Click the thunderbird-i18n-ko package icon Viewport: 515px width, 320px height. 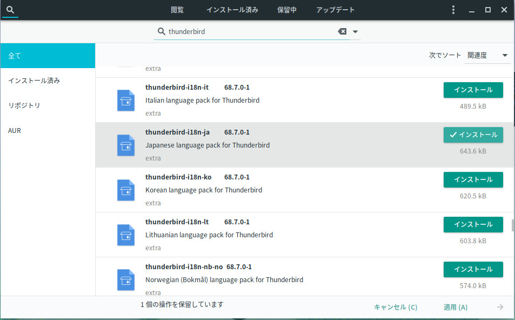[x=126, y=190]
